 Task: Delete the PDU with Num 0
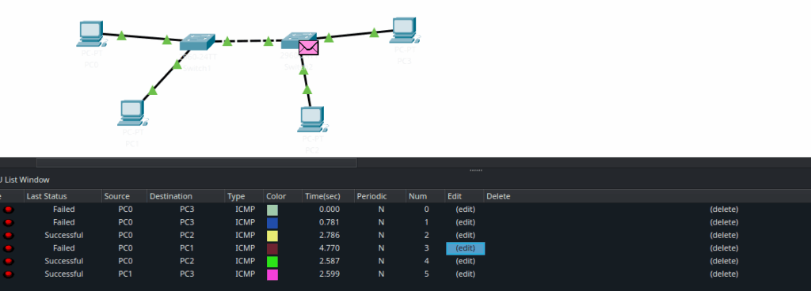click(724, 210)
